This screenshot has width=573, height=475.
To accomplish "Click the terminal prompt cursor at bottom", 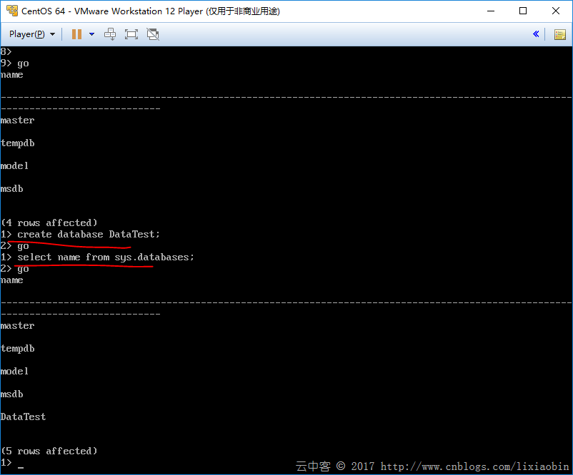I will pos(21,464).
